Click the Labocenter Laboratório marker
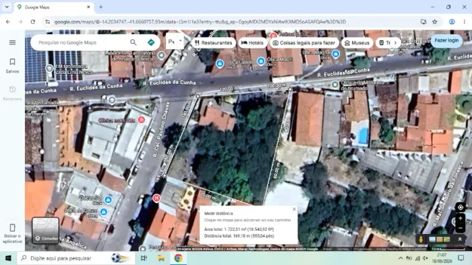The width and height of the screenshot is (472, 265). [162, 55]
